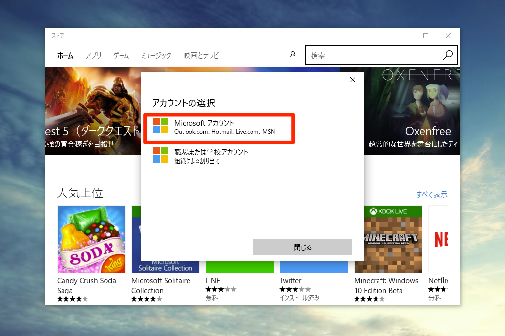Click the Microsoft logo beside Microsoft アカウント
This screenshot has height=336, width=505.
click(x=161, y=126)
